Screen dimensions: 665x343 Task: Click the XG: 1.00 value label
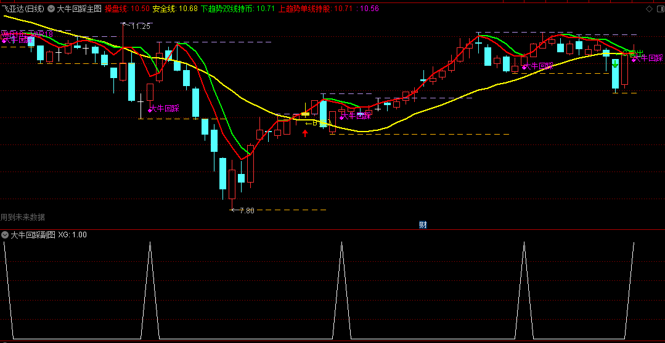point(73,235)
